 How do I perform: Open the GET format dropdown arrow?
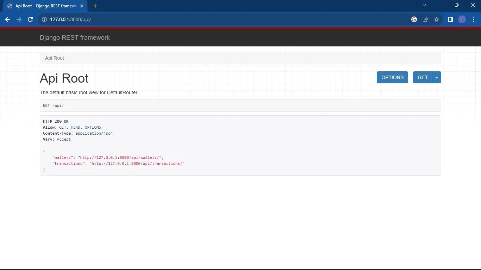436,77
